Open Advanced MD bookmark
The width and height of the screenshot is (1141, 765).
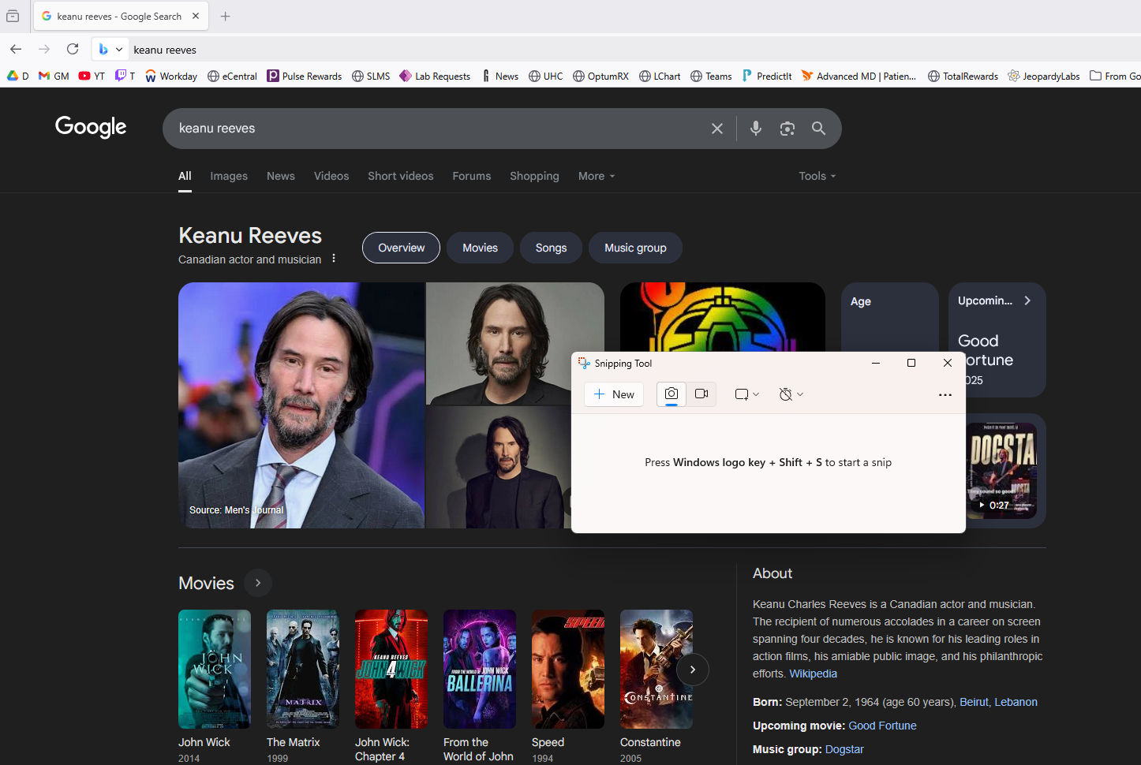coord(859,76)
